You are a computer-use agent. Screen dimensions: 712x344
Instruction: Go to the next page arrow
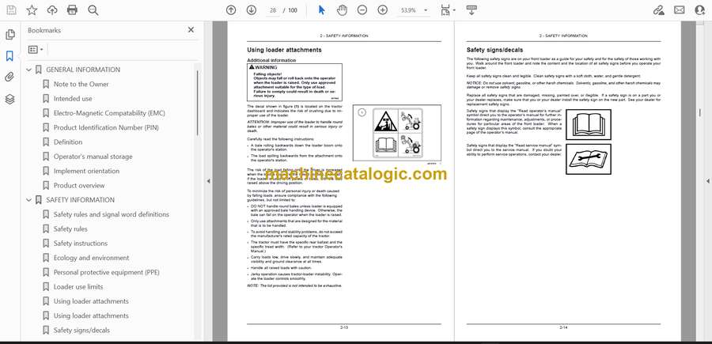pos(251,10)
